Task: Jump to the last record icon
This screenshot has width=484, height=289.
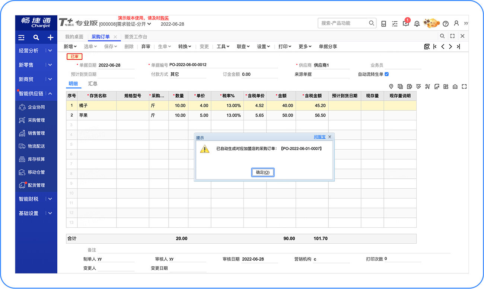Action: click(x=458, y=46)
